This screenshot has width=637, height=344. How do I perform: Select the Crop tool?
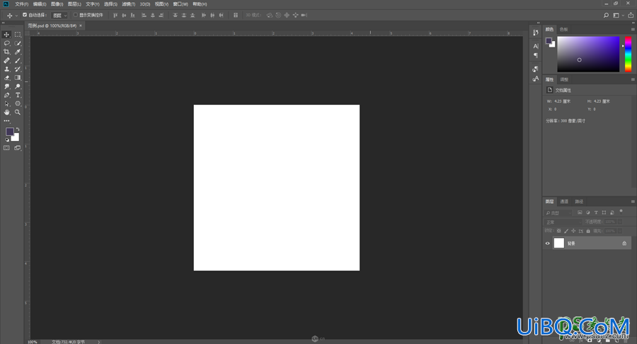pyautogui.click(x=6, y=52)
